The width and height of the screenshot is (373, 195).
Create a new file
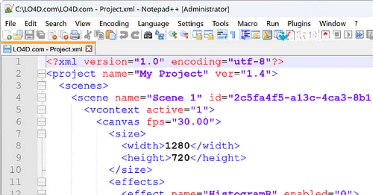coord(7,35)
